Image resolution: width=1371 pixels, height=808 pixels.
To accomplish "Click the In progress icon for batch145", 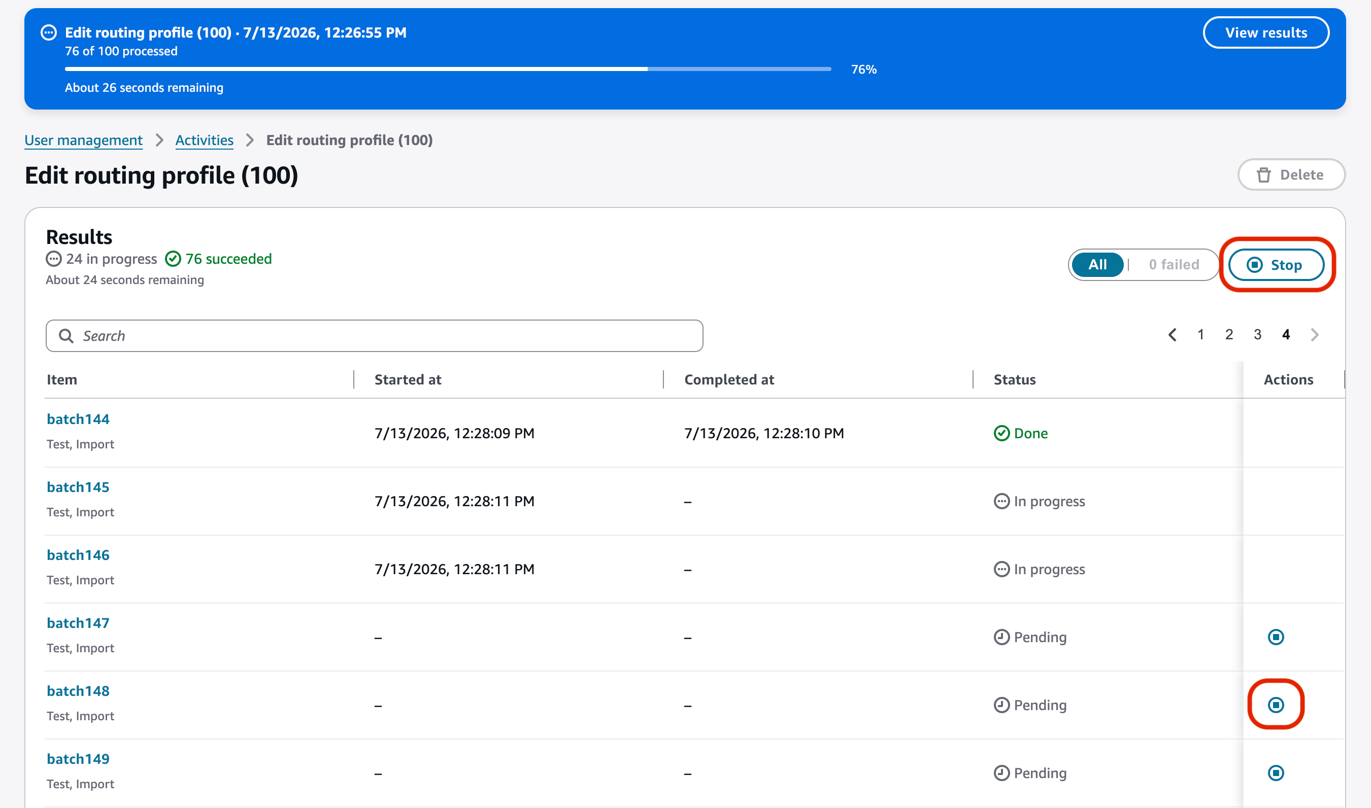I will (x=1001, y=502).
